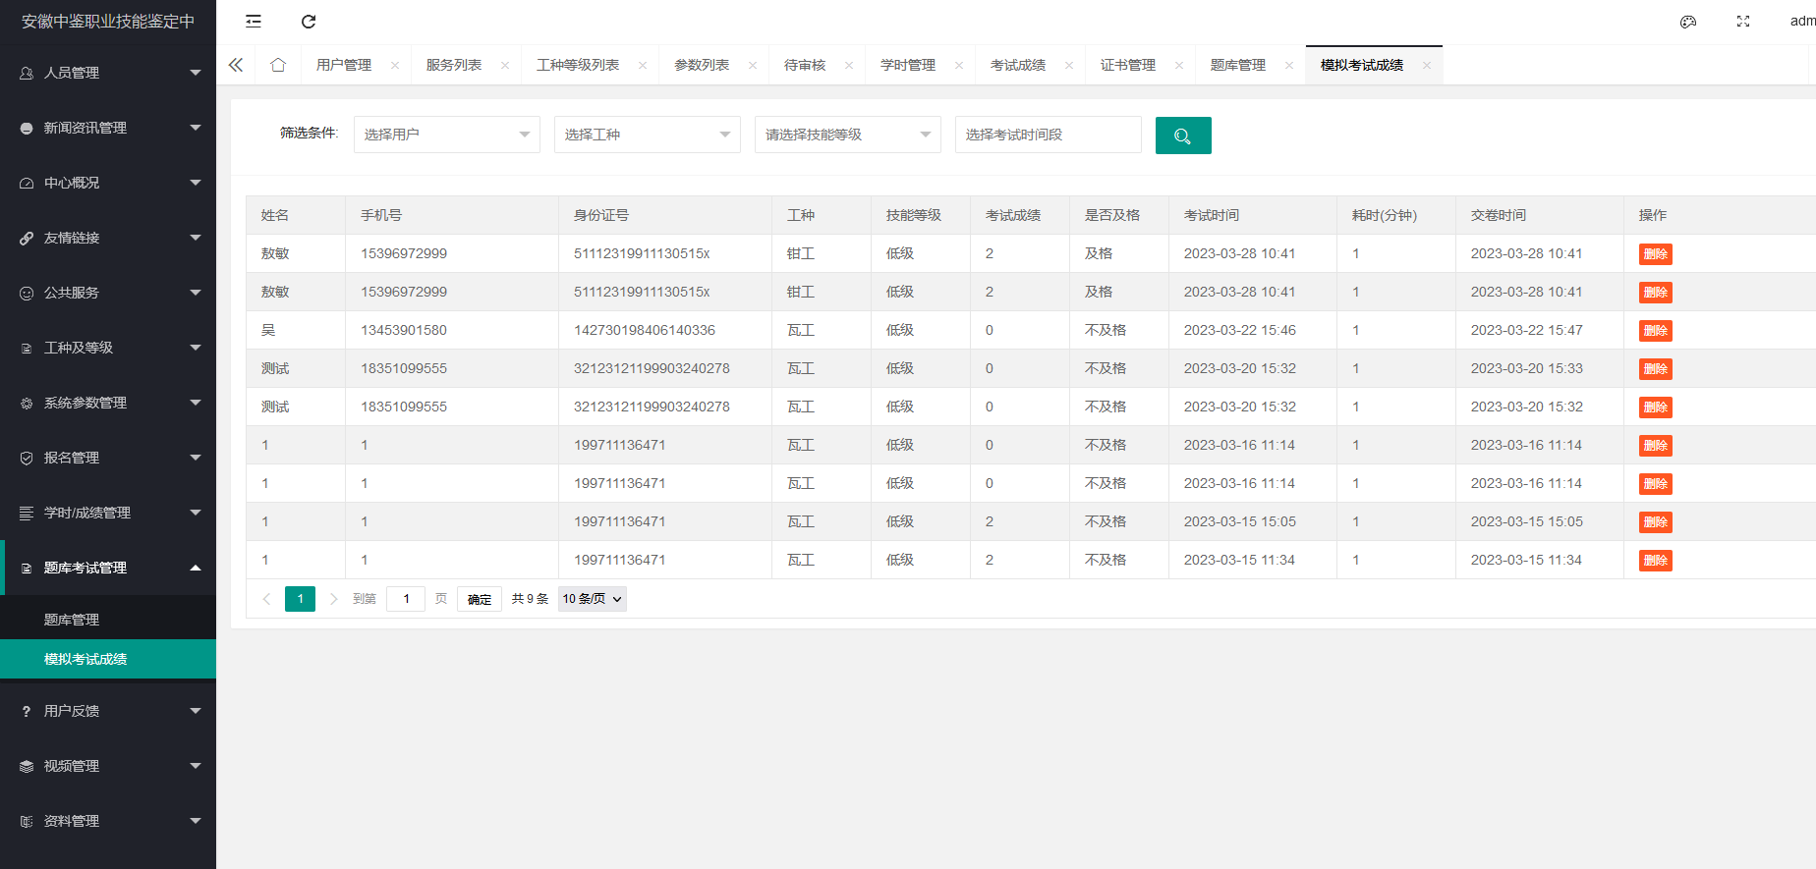Viewport: 1816px width, 869px height.
Task: Switch to the 工种等级列表 tab
Action: pyautogui.click(x=578, y=66)
